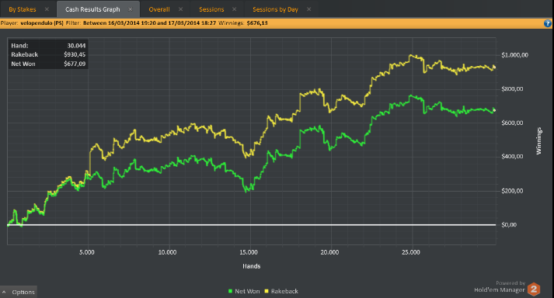This screenshot has width=554, height=298.
Task: Click the $800,00 axis label
Action: pos(512,89)
